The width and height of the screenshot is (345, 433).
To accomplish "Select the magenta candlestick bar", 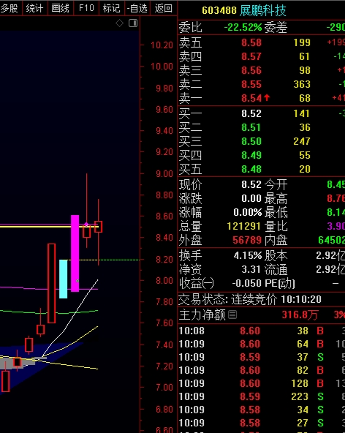I will point(75,253).
